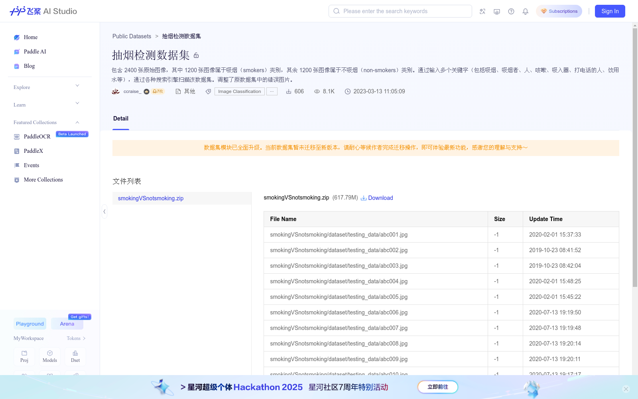
Task: Close the Hackathon banner with X
Action: coord(626,389)
